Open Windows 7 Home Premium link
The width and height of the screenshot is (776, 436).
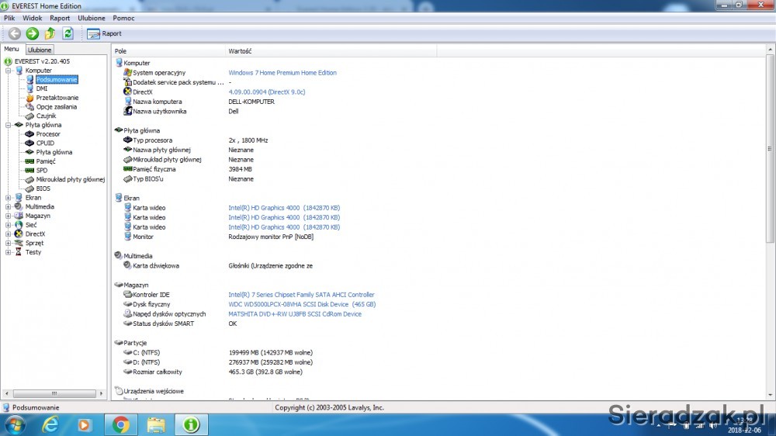[x=282, y=73]
